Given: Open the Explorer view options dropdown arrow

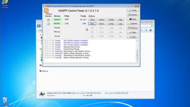Looking at the screenshot, I should point(141,30).
